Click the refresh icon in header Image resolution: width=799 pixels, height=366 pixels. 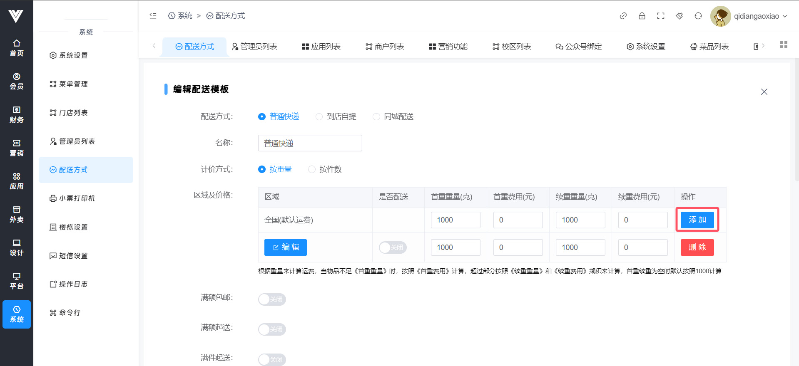(698, 16)
